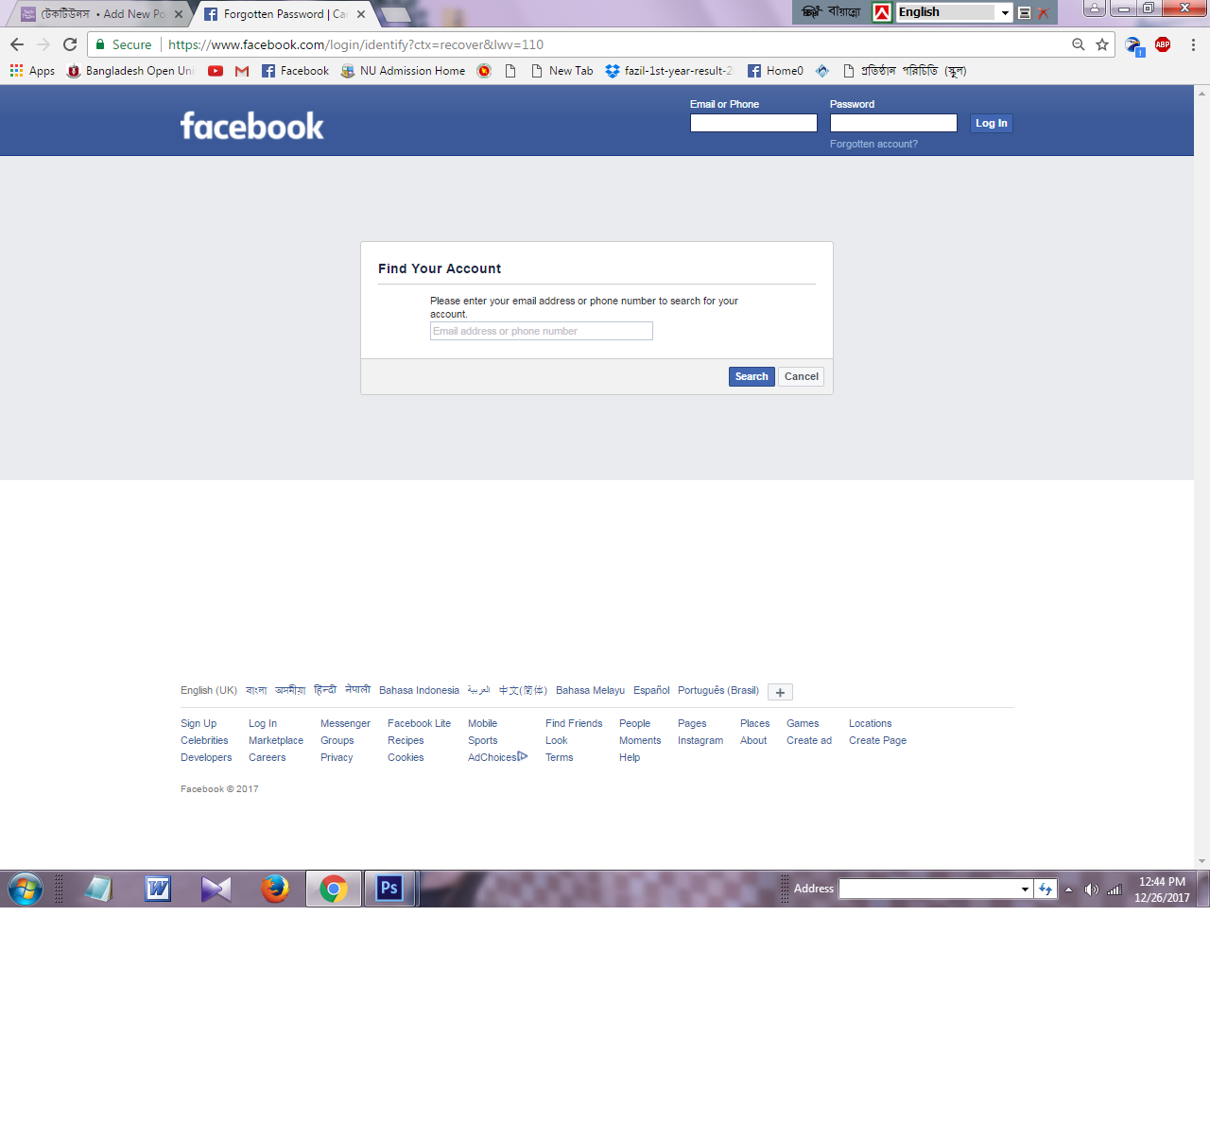Focus the Password field in header
The height and width of the screenshot is (1123, 1210).
coord(893,123)
